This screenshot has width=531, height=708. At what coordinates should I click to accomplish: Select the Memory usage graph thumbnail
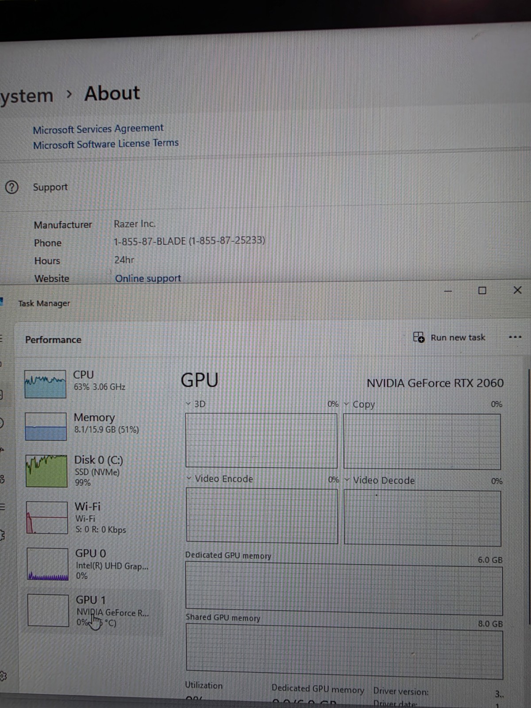coord(46,426)
